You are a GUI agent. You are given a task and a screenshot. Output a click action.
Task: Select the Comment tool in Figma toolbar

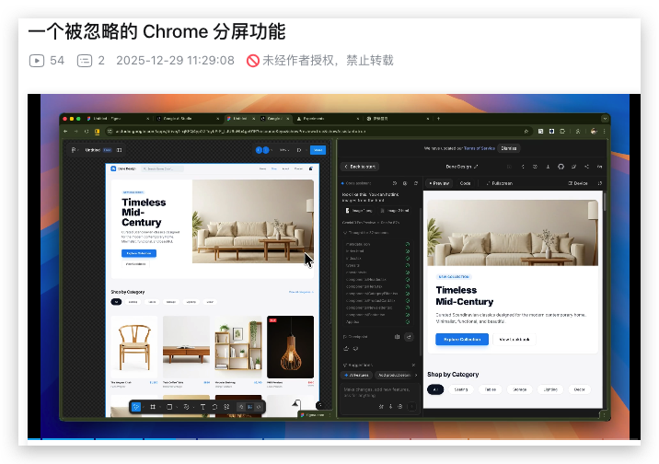(214, 407)
